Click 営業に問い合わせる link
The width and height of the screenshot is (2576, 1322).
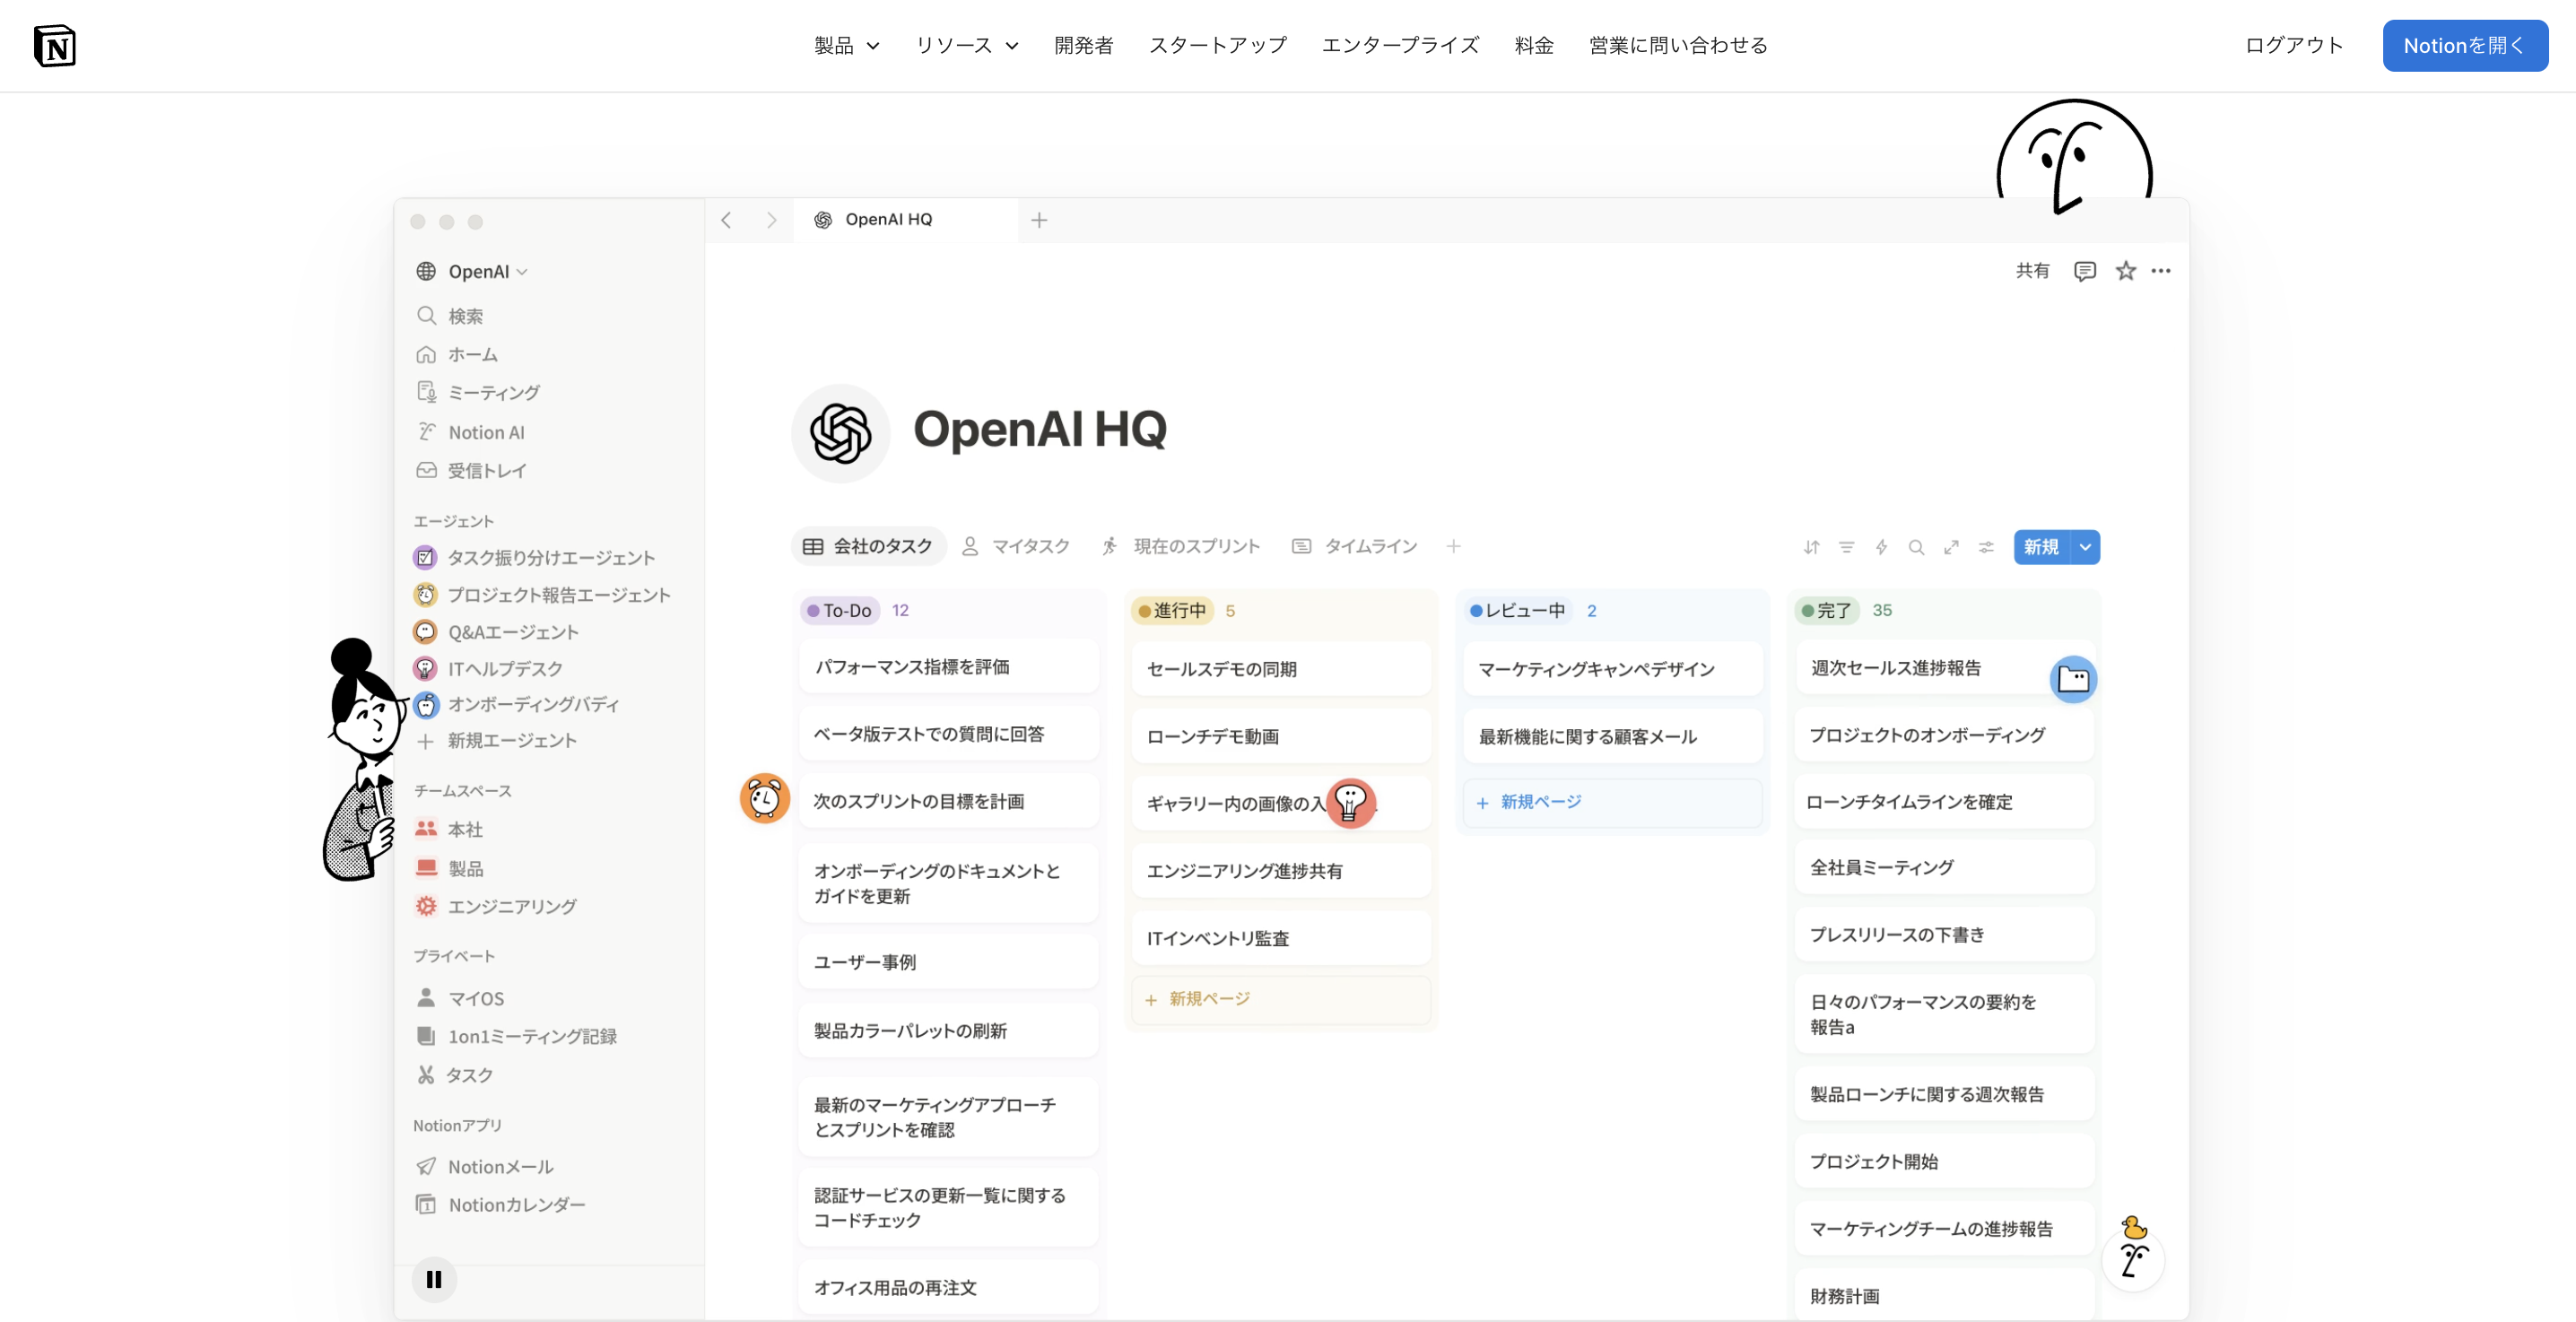1678,46
